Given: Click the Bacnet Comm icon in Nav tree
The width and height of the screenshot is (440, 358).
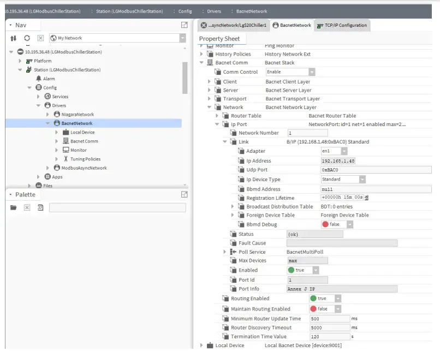Looking at the screenshot, I should coord(66,141).
